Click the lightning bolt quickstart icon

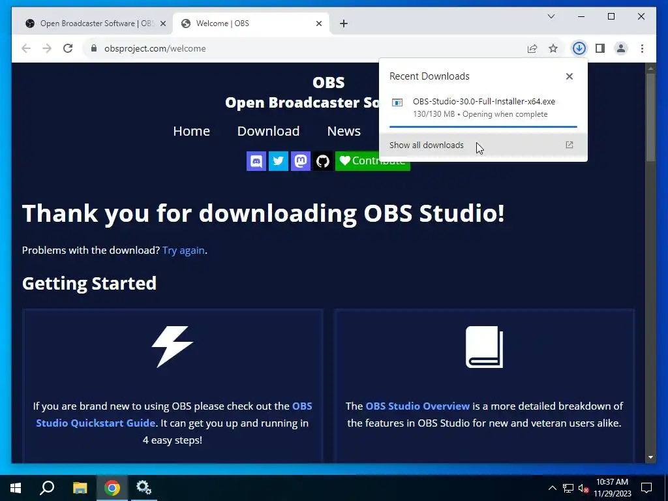(x=172, y=347)
